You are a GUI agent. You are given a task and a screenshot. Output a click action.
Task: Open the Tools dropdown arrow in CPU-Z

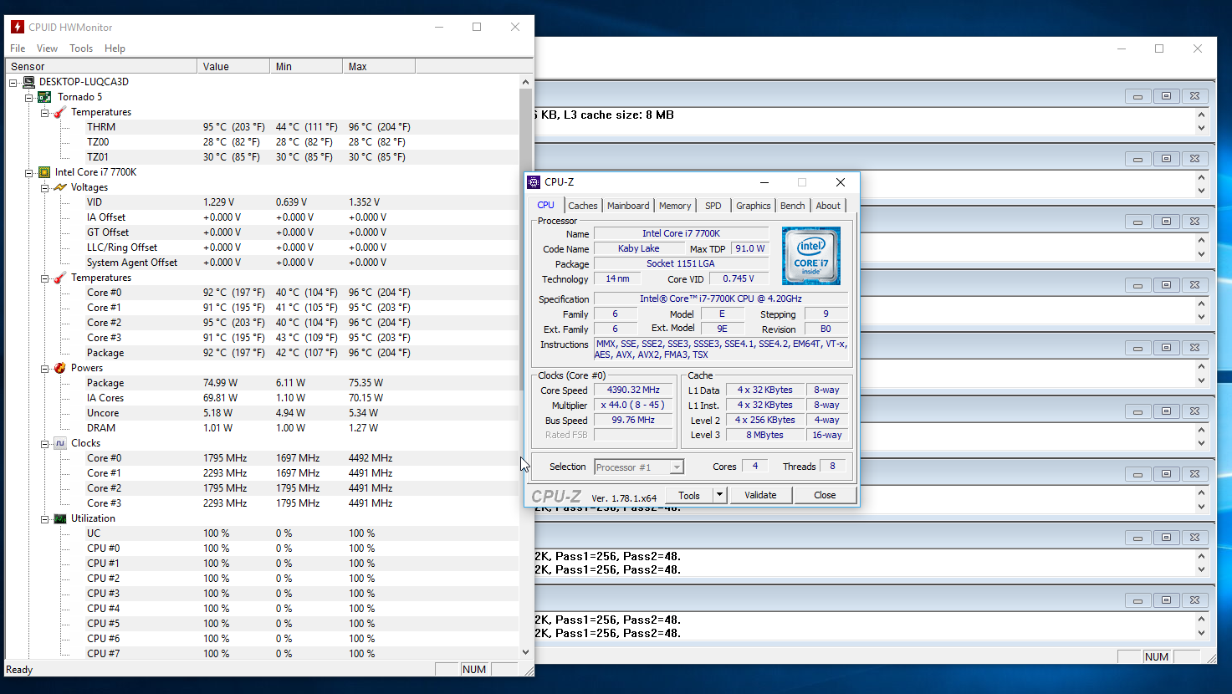click(719, 495)
